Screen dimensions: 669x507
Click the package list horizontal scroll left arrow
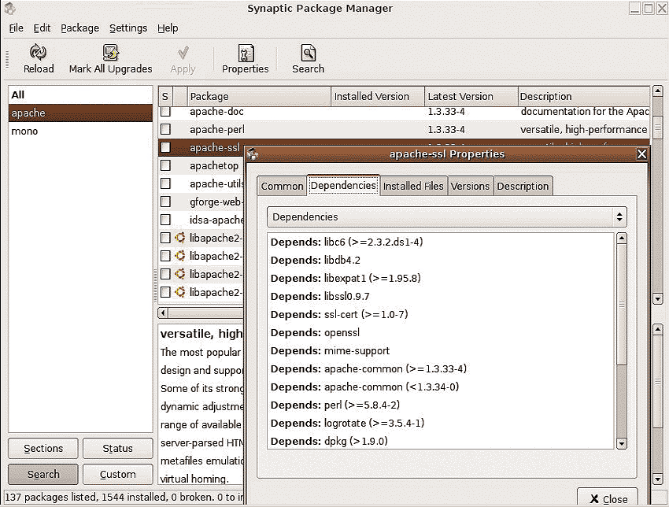pyautogui.click(x=163, y=313)
